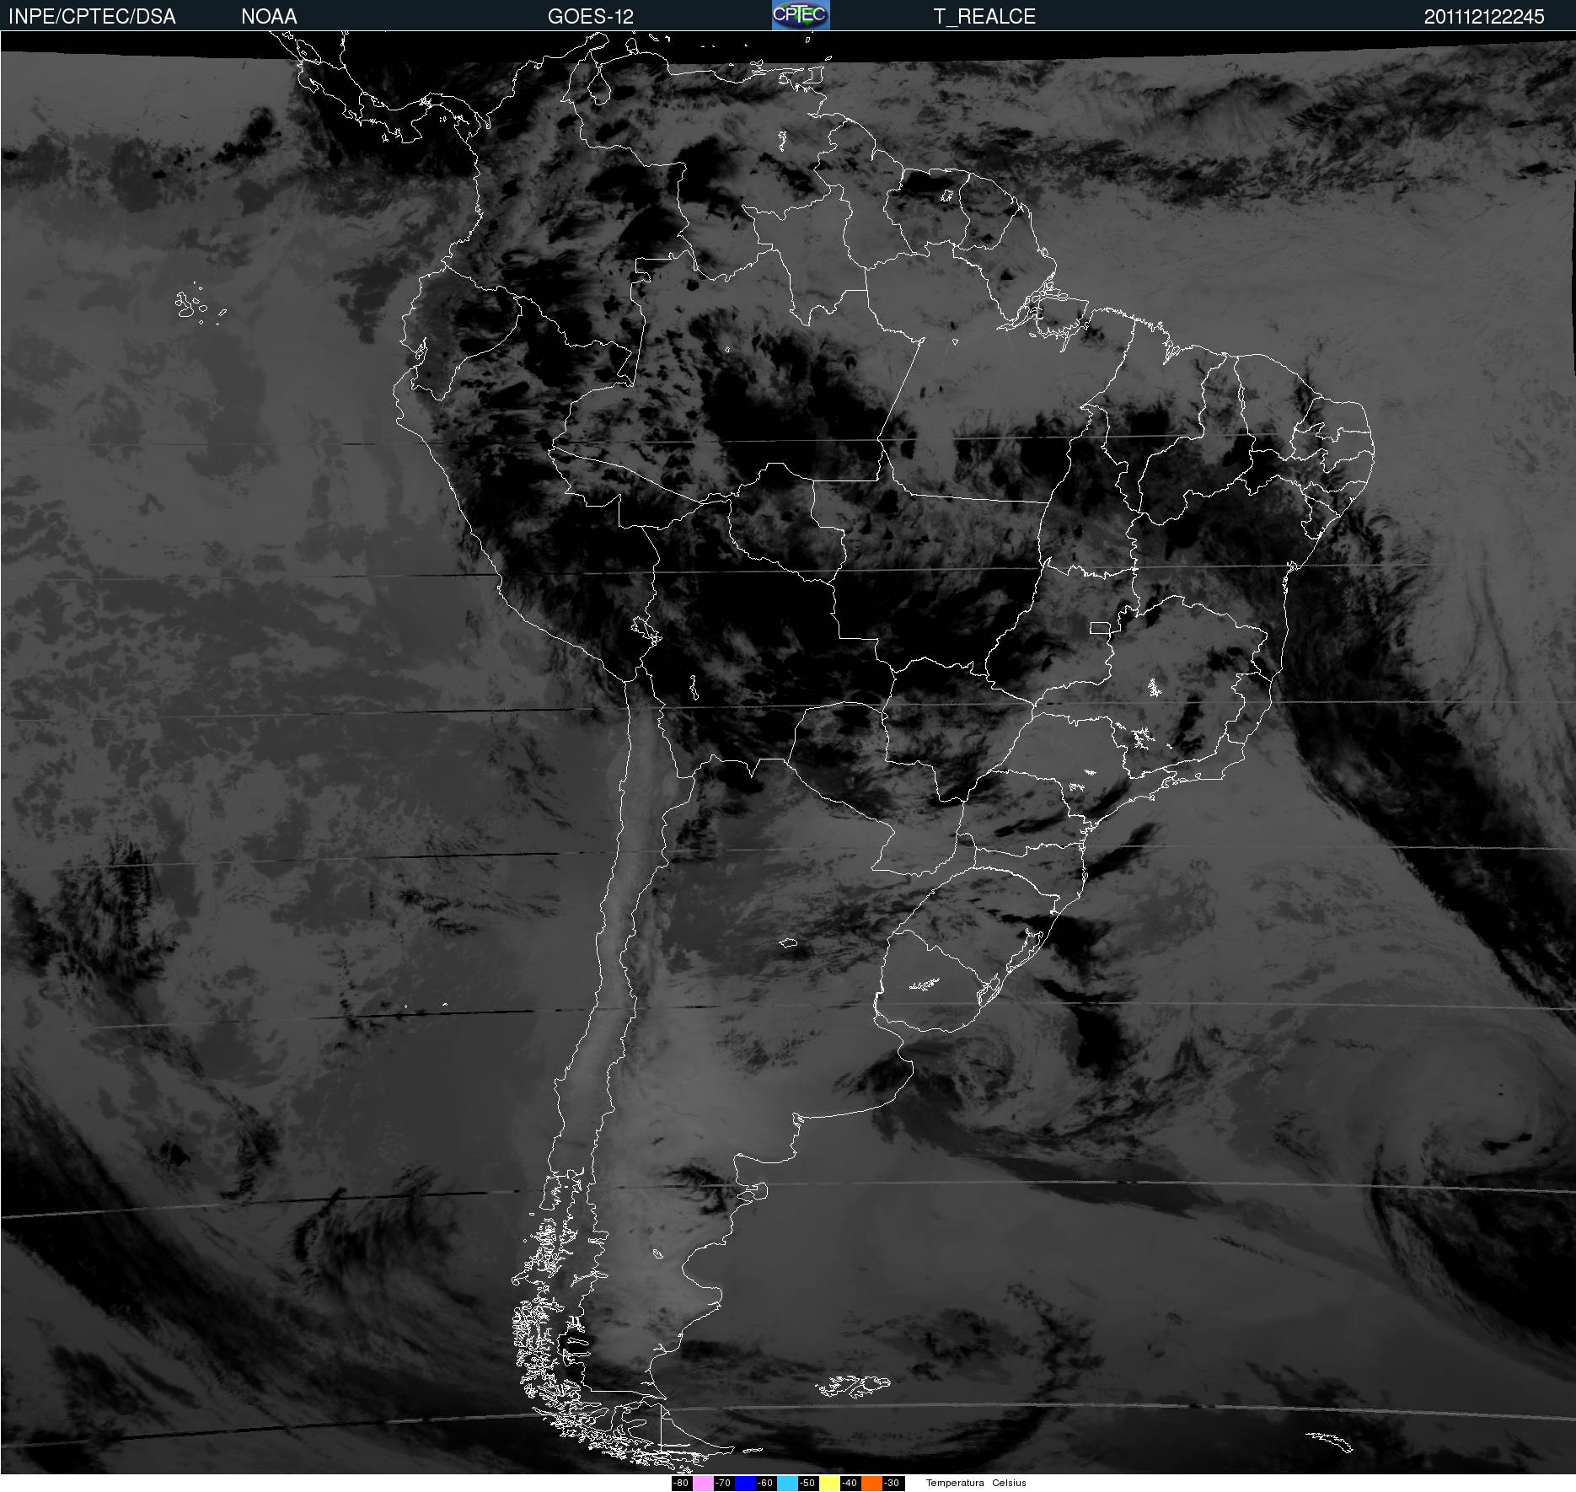Select the -50 legend value
The height and width of the screenshot is (1492, 1576).
coord(807,1484)
